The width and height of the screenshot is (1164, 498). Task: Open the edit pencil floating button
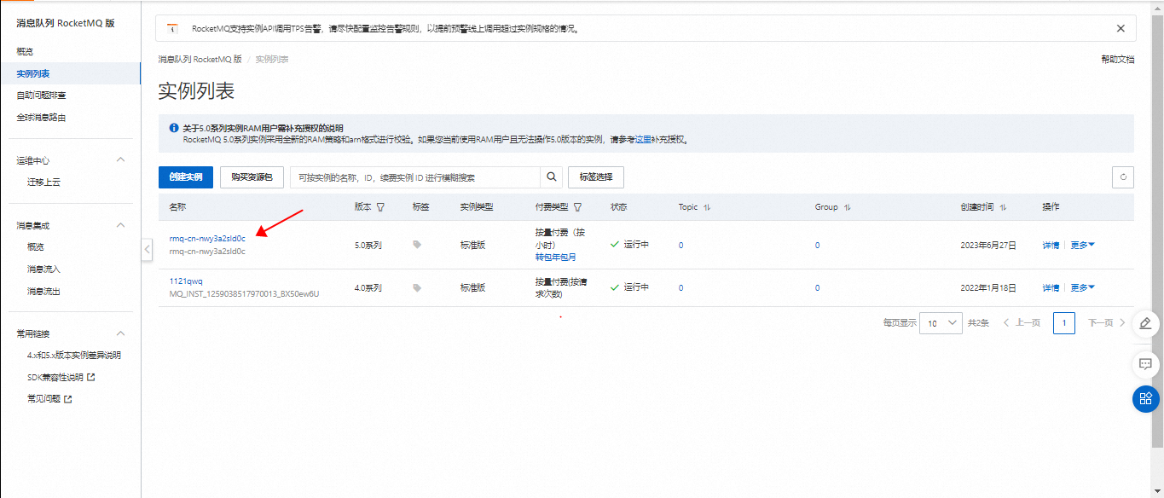1145,323
